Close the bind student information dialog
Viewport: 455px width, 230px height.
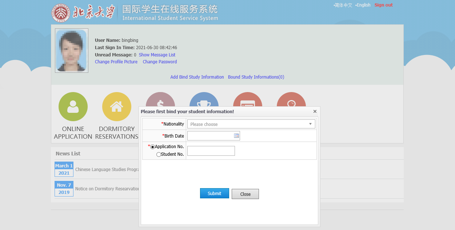[x=315, y=111]
